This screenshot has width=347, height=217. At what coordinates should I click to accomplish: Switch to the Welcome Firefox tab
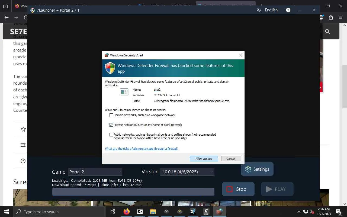(22, 6)
